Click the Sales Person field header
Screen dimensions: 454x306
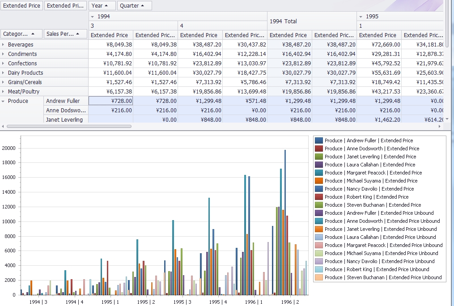coord(65,34)
